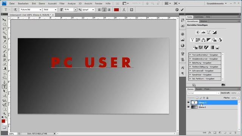Select the Elliptical Marquee tool
The image size is (242, 136).
[4, 24]
